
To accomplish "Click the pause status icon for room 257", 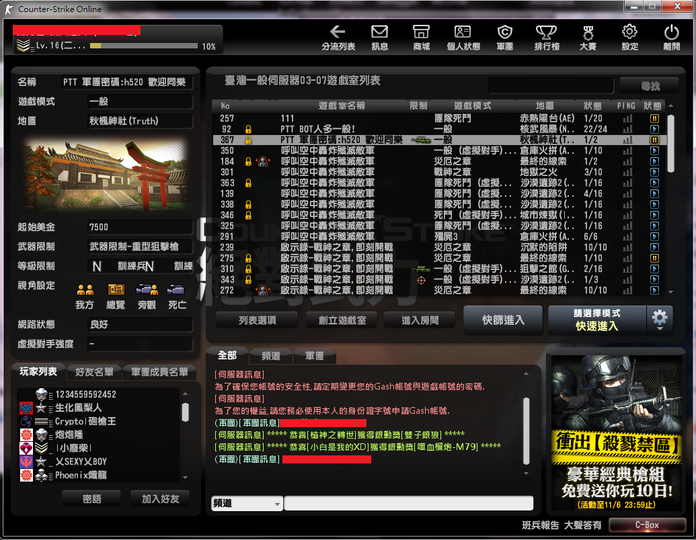I will click(654, 118).
